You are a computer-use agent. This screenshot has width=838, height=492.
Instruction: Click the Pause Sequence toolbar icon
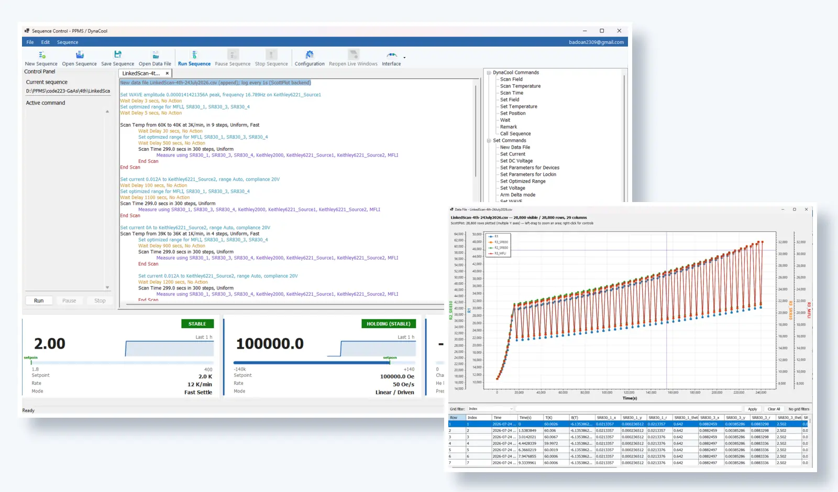233,55
